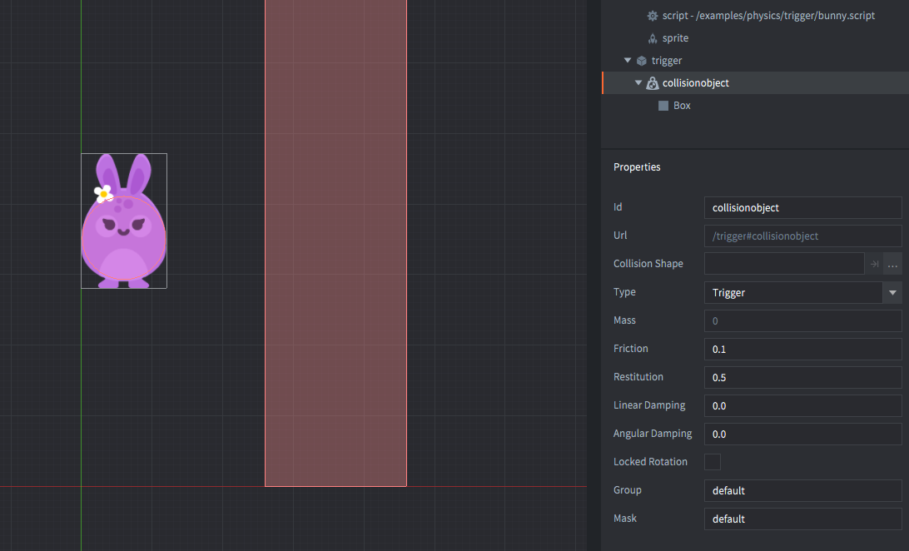The image size is (909, 551).
Task: Click the Mass input field
Action: tap(803, 321)
